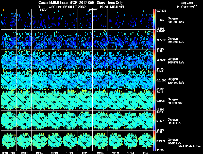This screenshot has width=203, height=154.
Task: Click the 19:49 time axis label
Action: (146, 153)
